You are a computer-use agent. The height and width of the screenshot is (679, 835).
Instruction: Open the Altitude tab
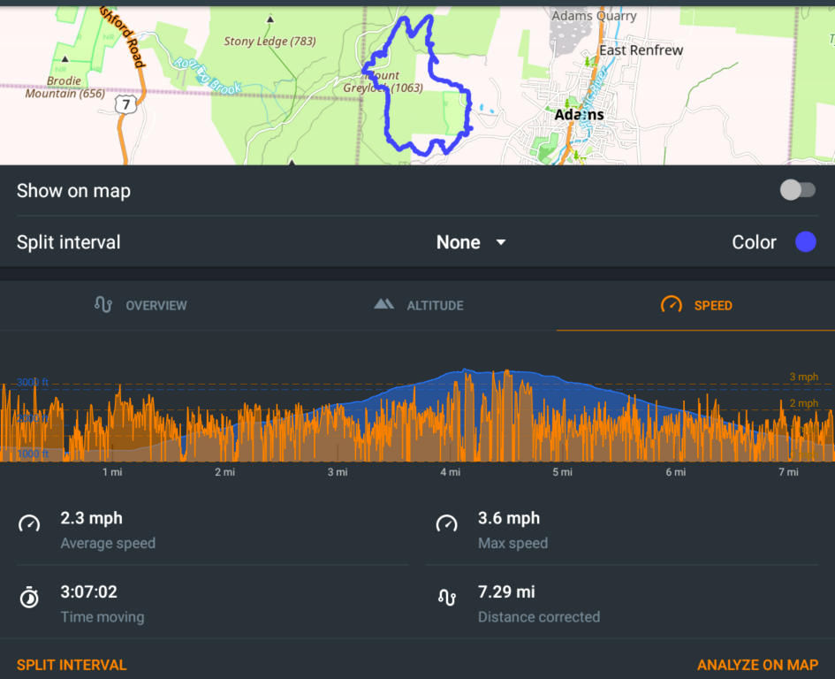click(x=418, y=305)
